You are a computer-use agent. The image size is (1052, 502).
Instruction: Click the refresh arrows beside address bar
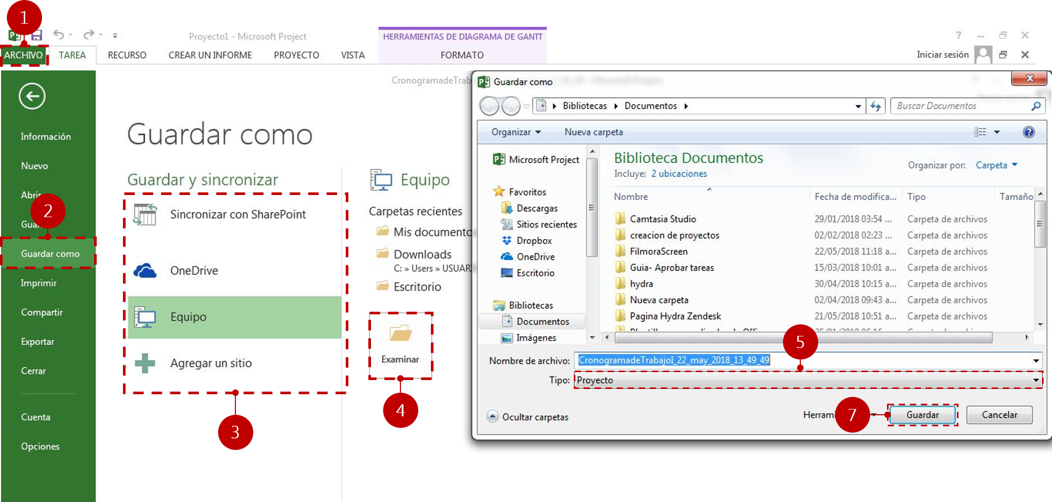point(875,106)
